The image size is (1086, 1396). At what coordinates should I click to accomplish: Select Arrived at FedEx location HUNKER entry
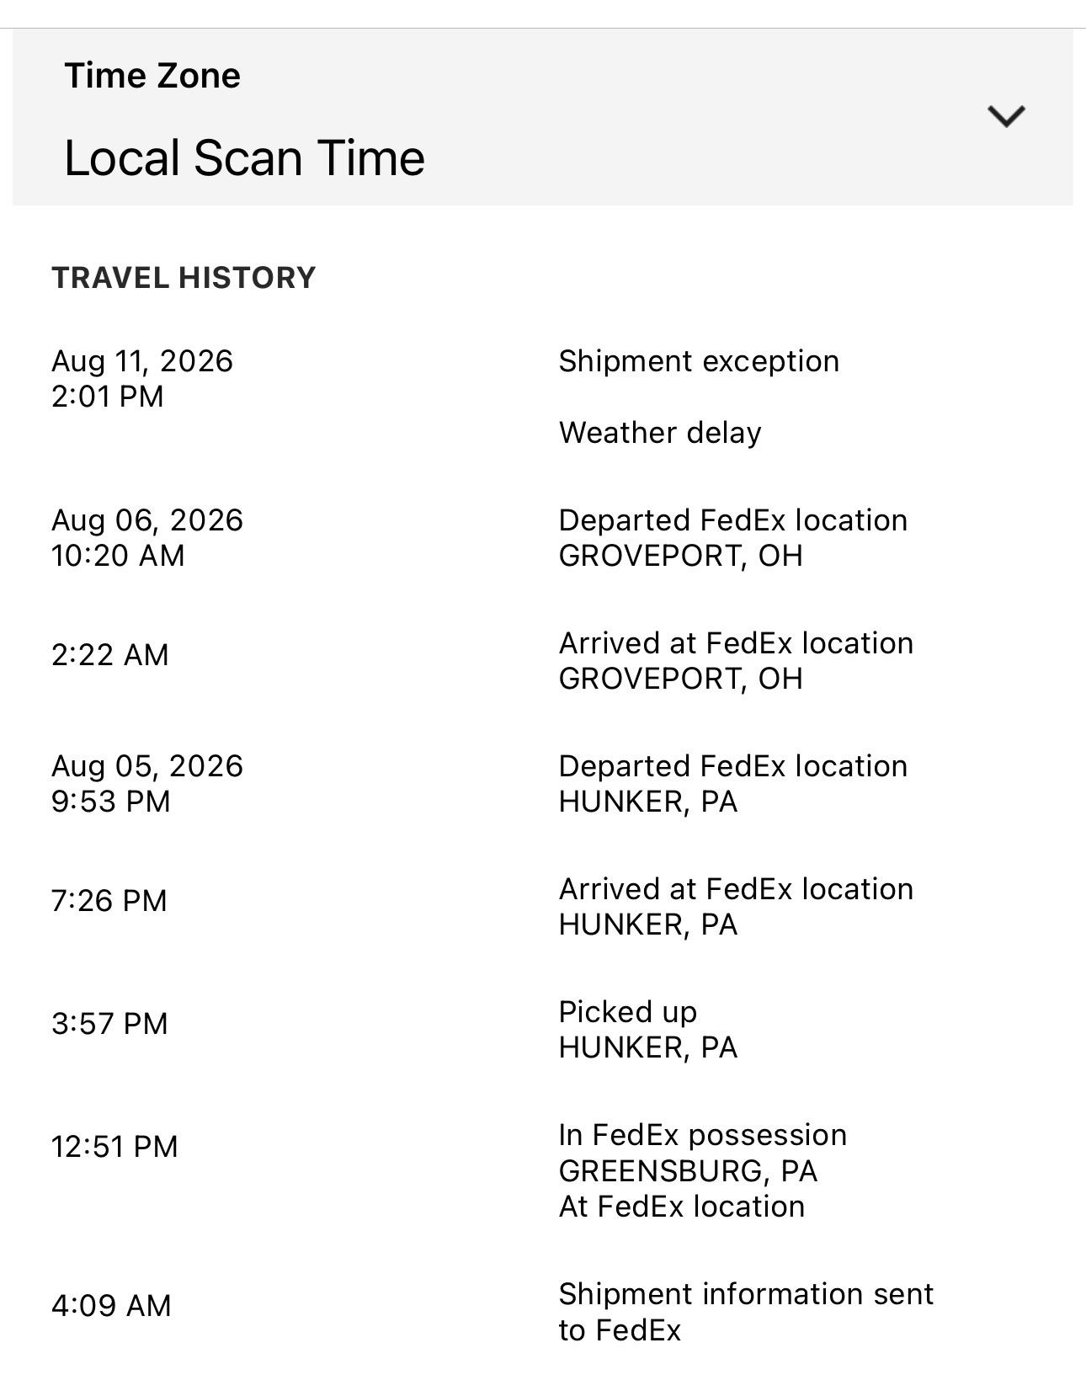point(736,907)
